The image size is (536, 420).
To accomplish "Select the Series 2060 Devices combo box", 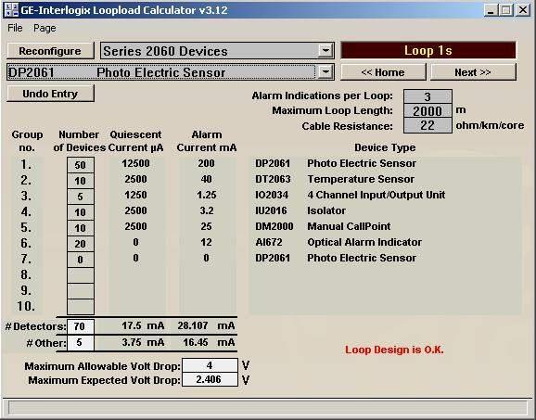I will pyautogui.click(x=217, y=51).
